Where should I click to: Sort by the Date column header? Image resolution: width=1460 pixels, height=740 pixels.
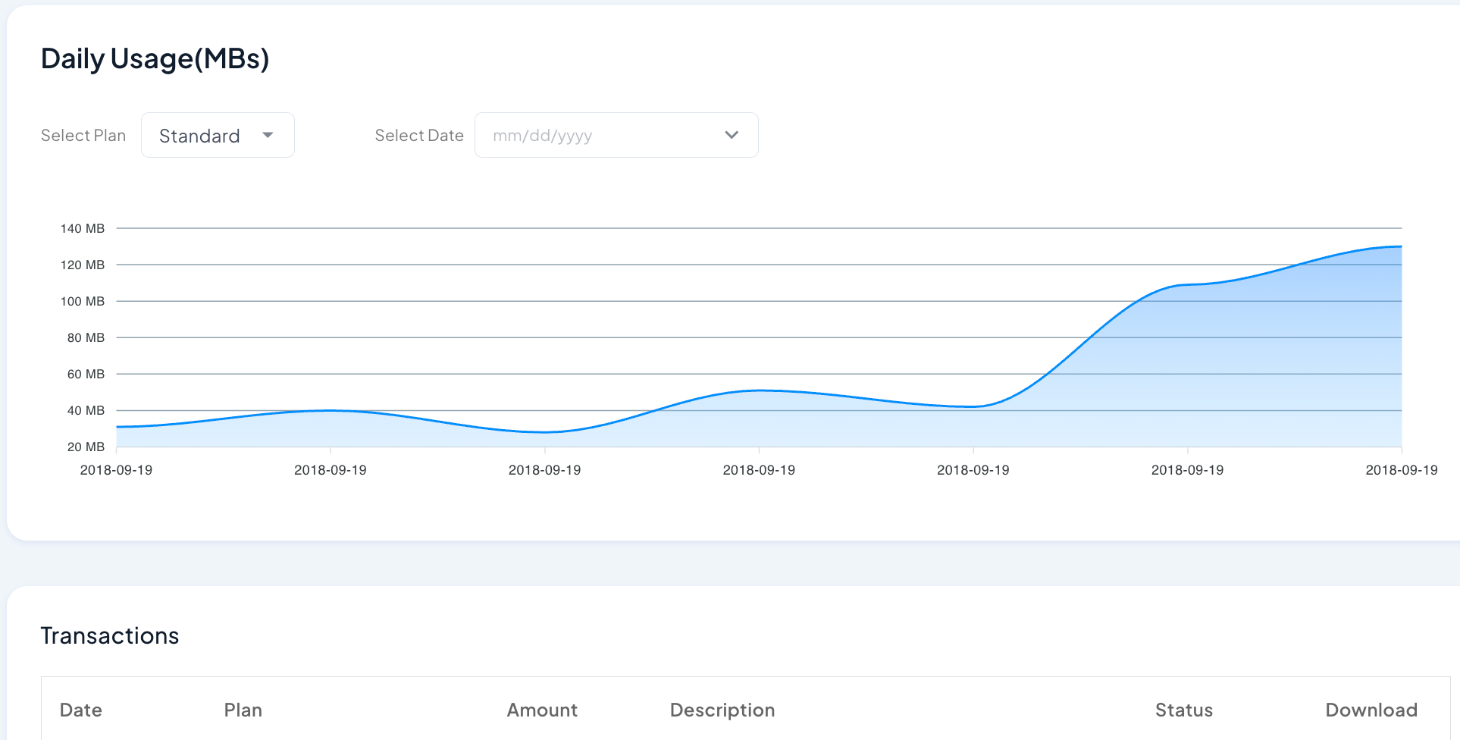(x=81, y=710)
